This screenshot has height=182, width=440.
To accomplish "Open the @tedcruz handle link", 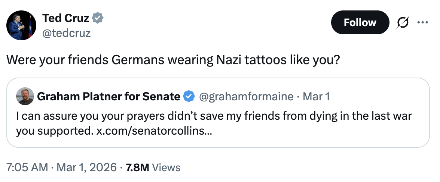I will pos(66,33).
